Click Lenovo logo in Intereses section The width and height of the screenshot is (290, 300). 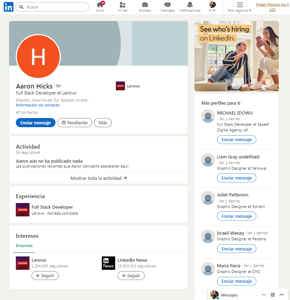click(x=22, y=263)
